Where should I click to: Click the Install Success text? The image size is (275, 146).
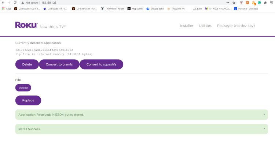click(29, 129)
